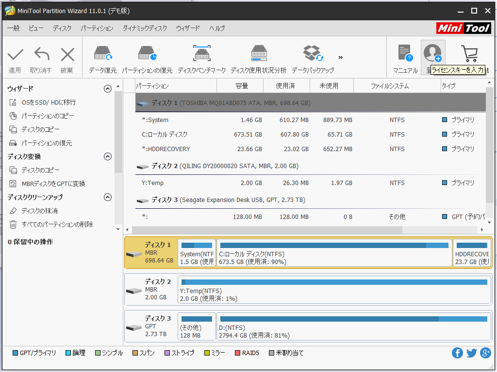Screen dimensions: 497x372
Task: Sort by 容量 column header
Action: (x=240, y=86)
